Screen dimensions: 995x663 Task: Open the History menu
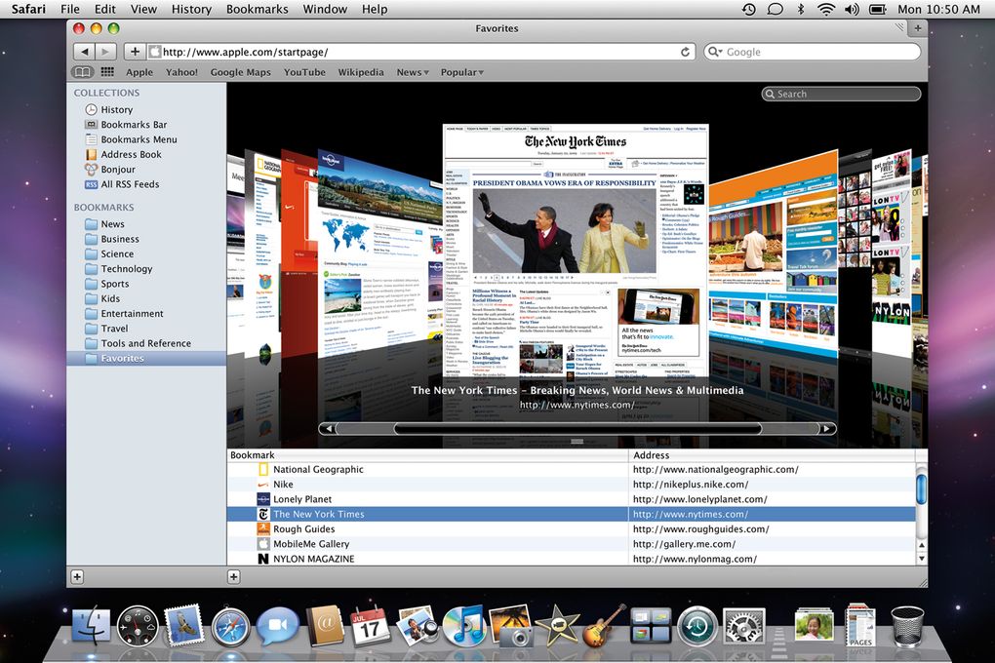coord(191,9)
